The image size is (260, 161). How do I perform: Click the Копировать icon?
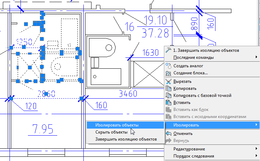[x=169, y=88]
